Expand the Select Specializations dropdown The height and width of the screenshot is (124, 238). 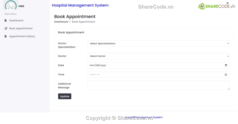pos(158,44)
